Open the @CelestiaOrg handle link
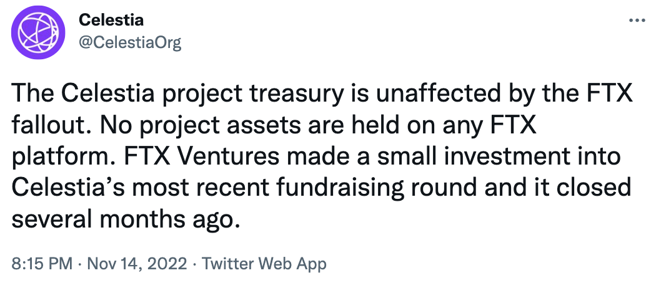Screen dimensions: 661x288 tap(130, 42)
